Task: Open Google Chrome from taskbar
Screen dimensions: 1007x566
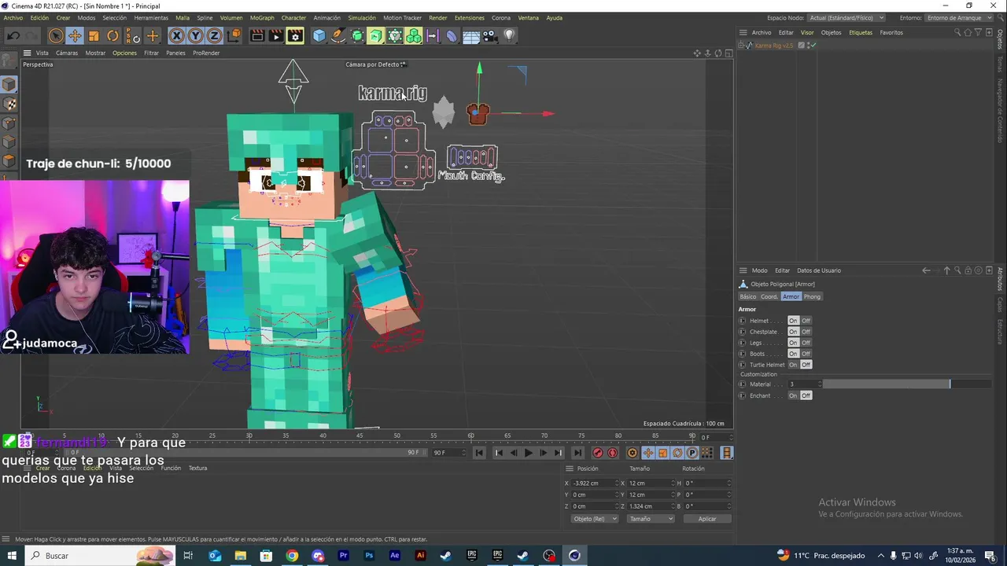Action: pos(292,556)
